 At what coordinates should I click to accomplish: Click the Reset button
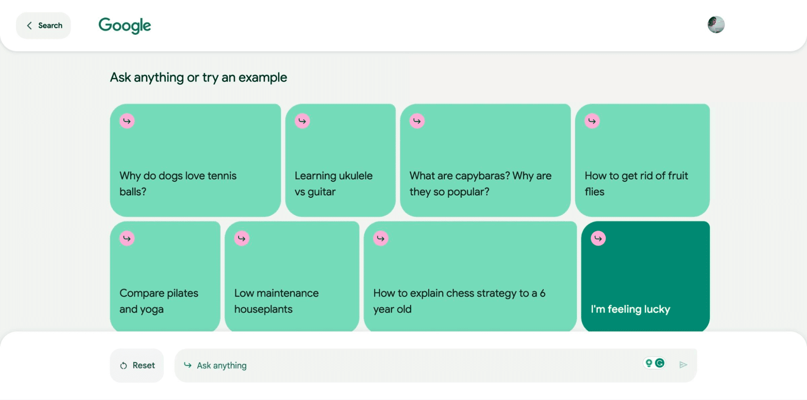pos(137,365)
